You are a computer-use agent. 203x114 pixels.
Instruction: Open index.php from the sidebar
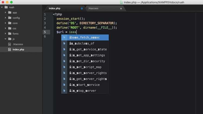[x=18, y=50]
